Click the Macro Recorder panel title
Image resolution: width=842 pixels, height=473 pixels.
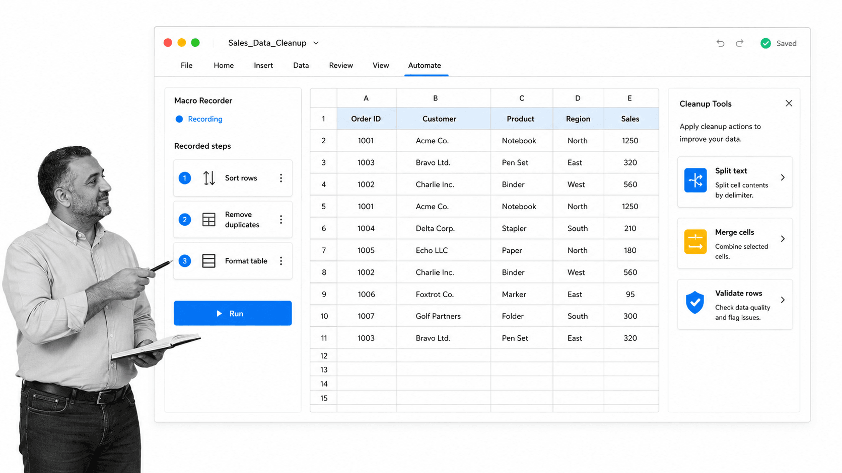click(203, 101)
